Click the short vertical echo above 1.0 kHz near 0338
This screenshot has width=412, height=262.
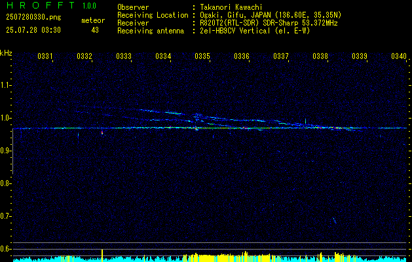coord(306,121)
